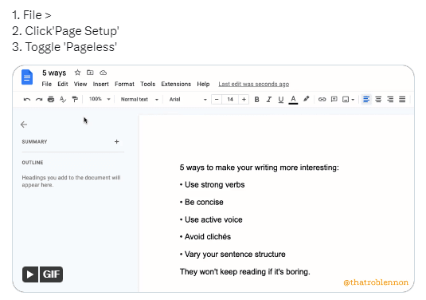Viewport: 426px width, 300px height.
Task: Click 'Last edit was seconds ago' link
Action: (254, 84)
